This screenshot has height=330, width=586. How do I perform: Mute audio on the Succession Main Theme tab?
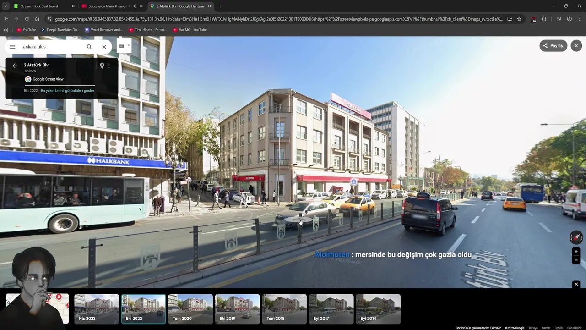click(134, 6)
